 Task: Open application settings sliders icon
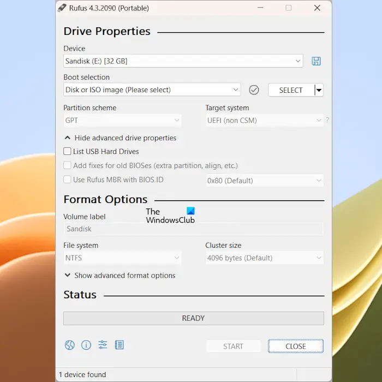103,345
